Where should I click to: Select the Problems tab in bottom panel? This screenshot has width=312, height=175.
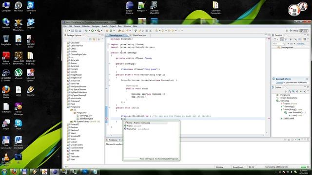[x=113, y=140]
